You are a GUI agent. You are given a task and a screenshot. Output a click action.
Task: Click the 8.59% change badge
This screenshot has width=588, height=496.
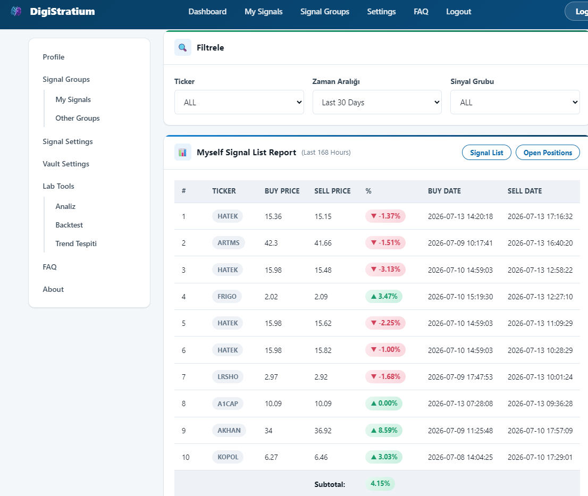(x=384, y=431)
